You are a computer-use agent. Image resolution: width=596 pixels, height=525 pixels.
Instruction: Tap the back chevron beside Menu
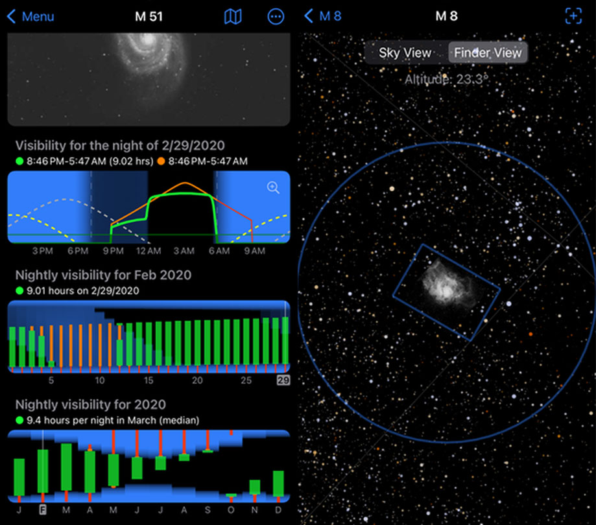[x=11, y=17]
